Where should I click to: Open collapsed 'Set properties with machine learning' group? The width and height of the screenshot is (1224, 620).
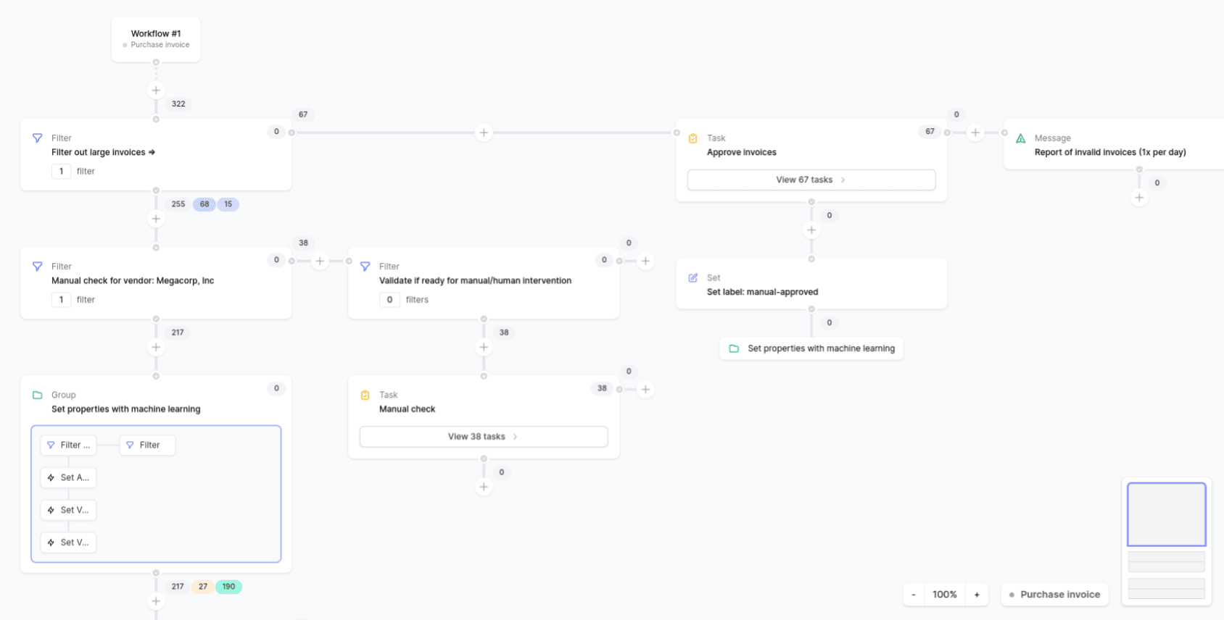[x=811, y=348]
